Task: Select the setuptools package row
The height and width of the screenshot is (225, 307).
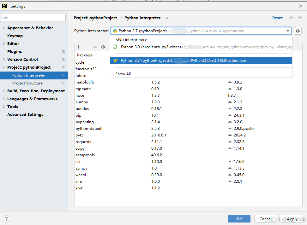Action: point(188,155)
